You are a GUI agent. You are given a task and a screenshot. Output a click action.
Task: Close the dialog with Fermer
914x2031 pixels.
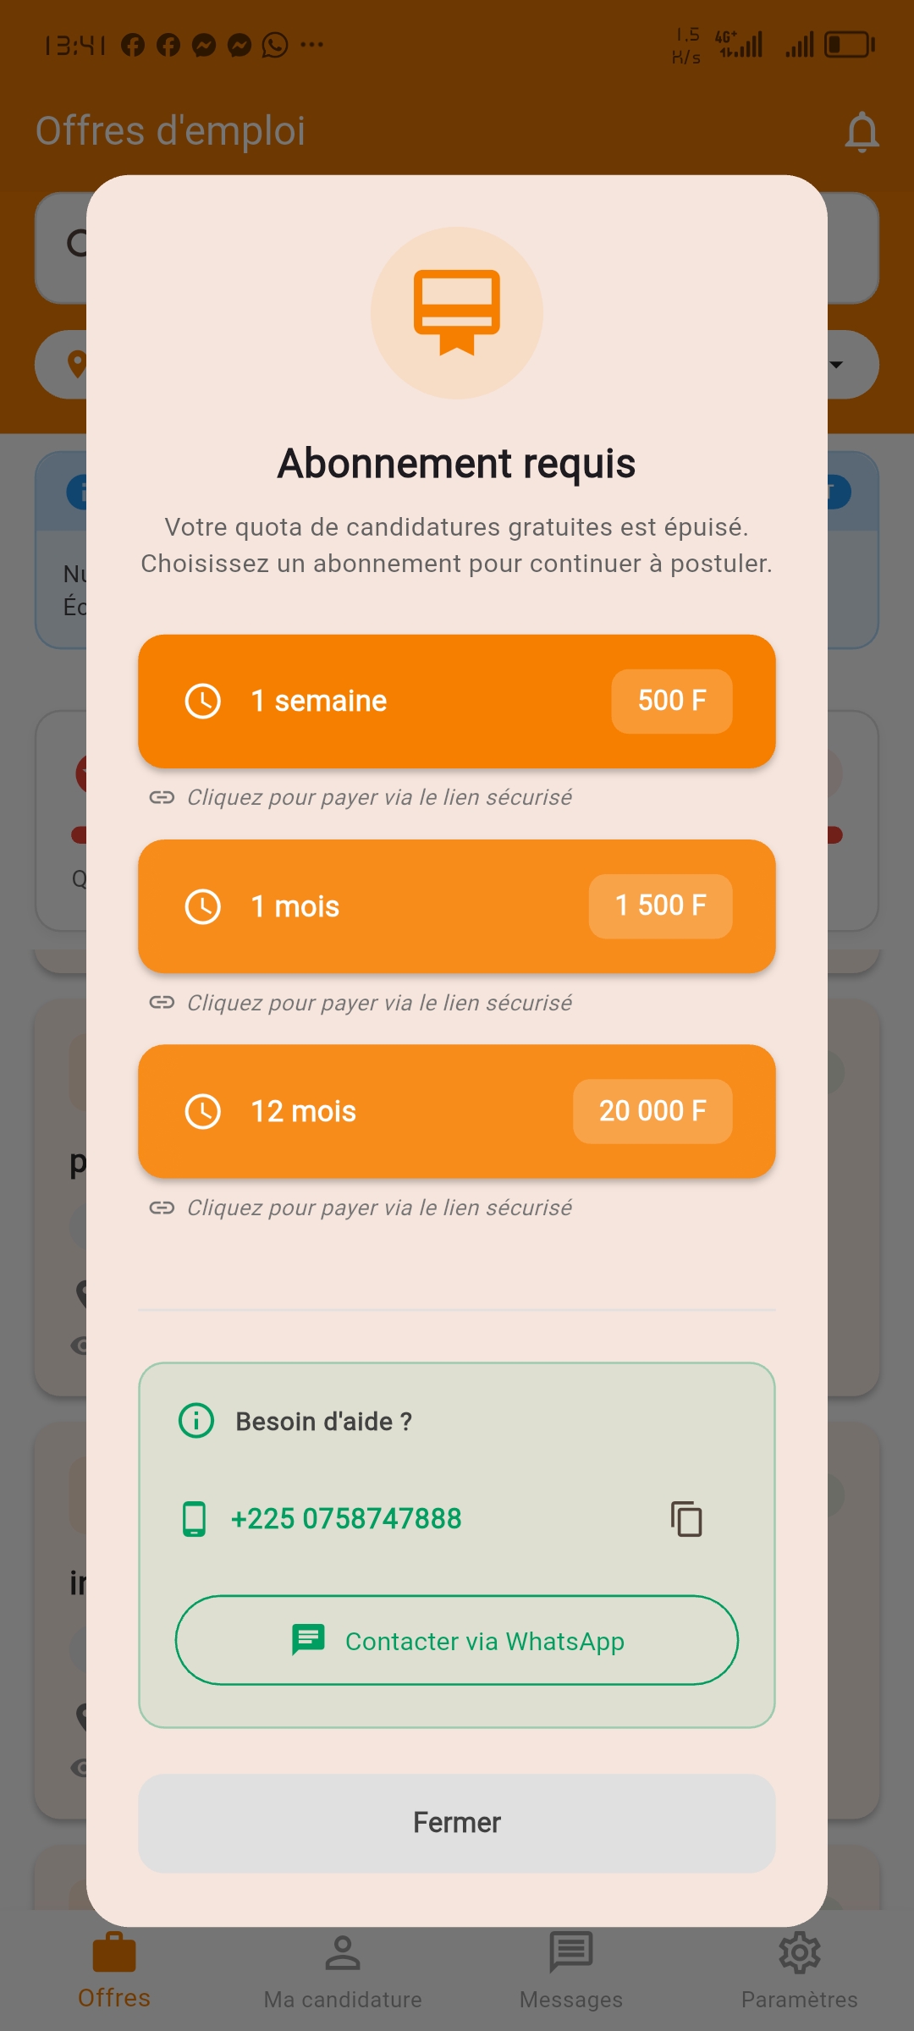click(456, 1822)
